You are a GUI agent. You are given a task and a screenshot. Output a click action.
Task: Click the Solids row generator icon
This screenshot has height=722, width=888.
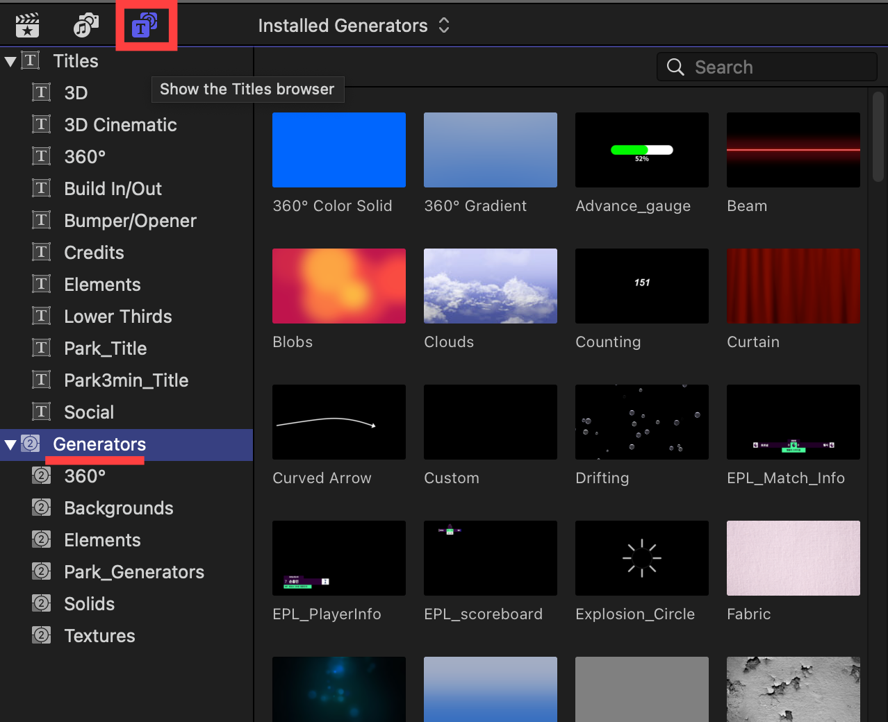click(x=42, y=603)
